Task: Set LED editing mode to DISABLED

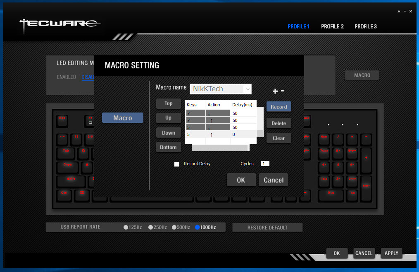Action: coord(88,77)
